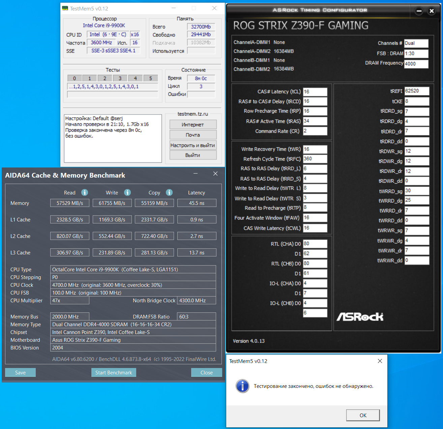Click the North Bridge Clock 4300.0 MHz value

[197, 301]
